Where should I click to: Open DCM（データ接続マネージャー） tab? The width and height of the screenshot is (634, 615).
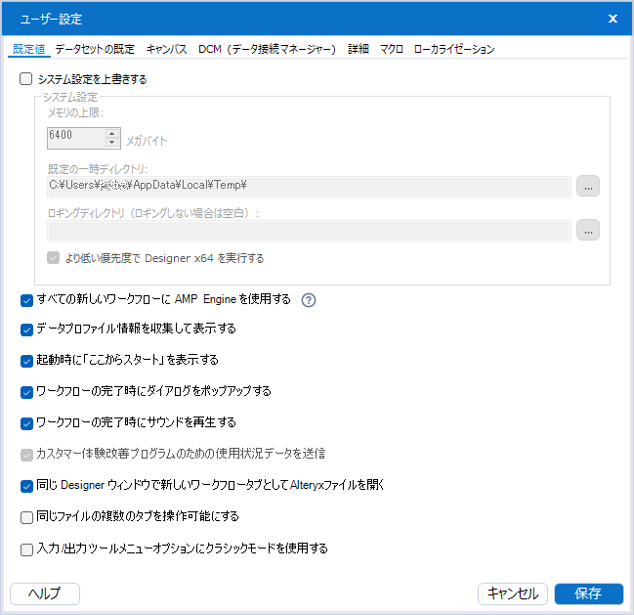[267, 49]
